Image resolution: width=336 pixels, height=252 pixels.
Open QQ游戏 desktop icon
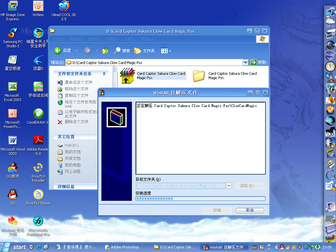pyautogui.click(x=13, y=171)
